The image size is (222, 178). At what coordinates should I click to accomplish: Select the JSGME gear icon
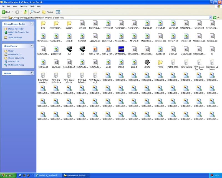[147, 62]
